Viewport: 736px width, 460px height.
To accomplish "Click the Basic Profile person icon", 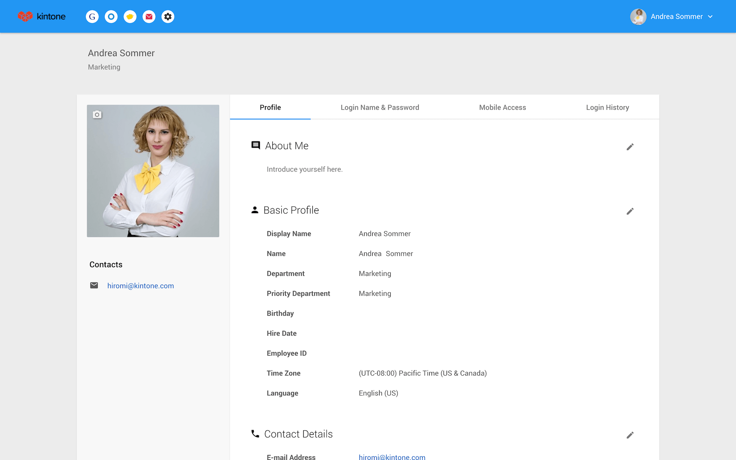I will (x=255, y=210).
